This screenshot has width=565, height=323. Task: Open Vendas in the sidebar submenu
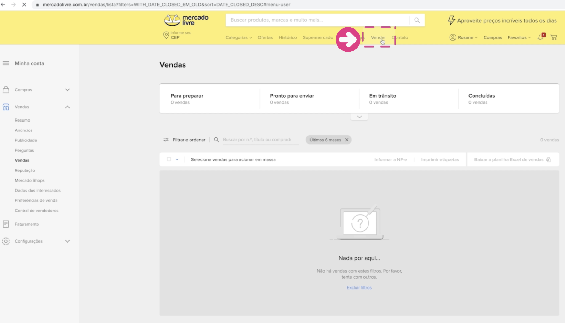[22, 160]
